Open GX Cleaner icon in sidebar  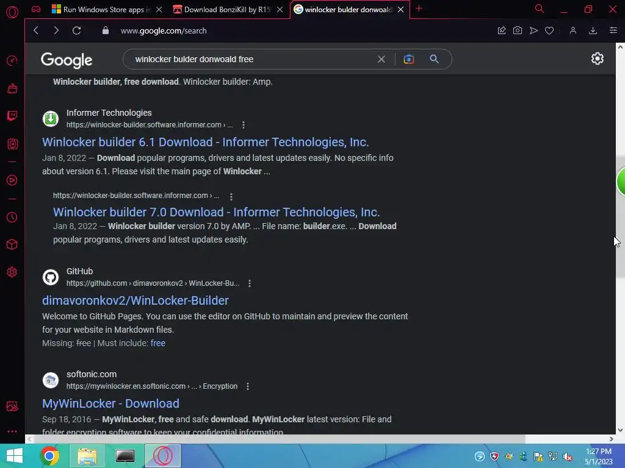pos(12,88)
